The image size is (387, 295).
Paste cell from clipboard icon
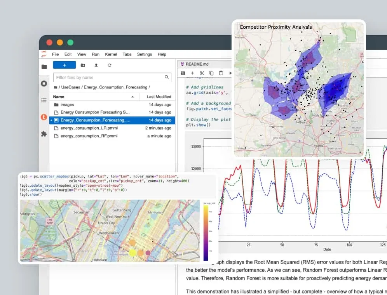click(221, 73)
